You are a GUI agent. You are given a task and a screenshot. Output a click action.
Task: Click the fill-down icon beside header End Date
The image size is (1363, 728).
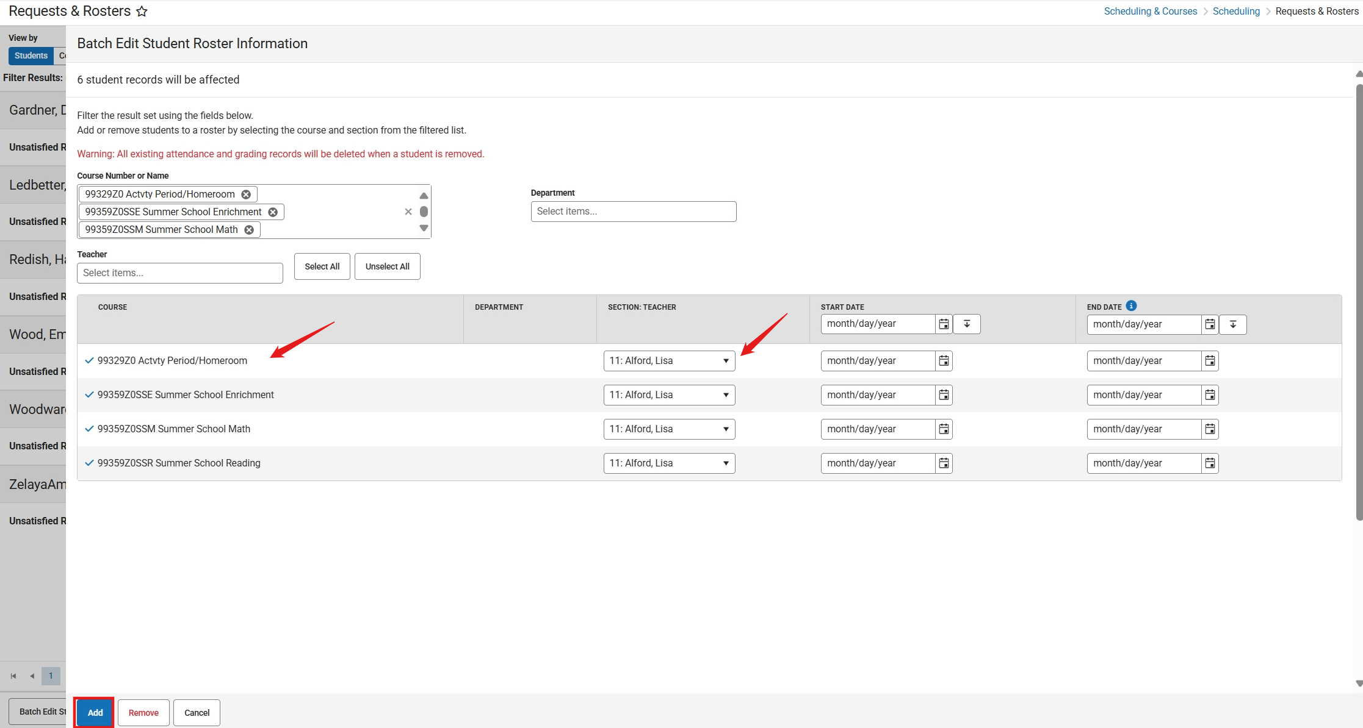coord(1232,324)
